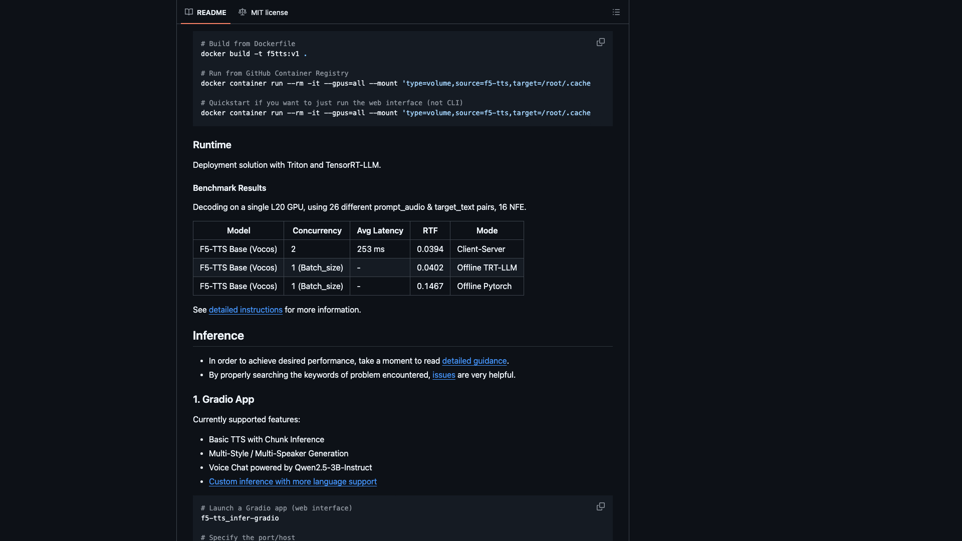
Task: Click Run from GitHub Container Registry comment
Action: (275, 73)
